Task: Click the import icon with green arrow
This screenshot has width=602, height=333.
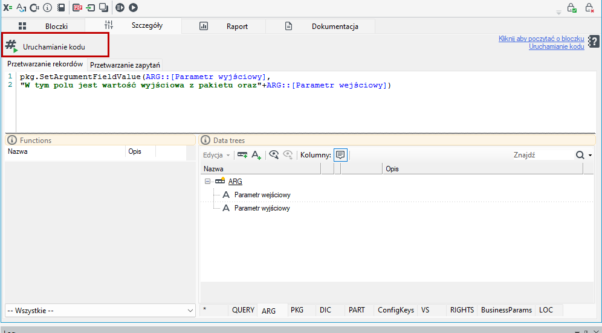Action: (91, 7)
